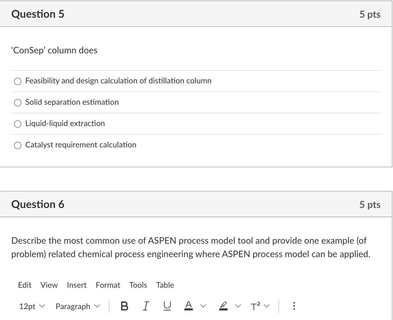This screenshot has height=320, width=393.
Task: Toggle italic text formatting
Action: tap(145, 306)
